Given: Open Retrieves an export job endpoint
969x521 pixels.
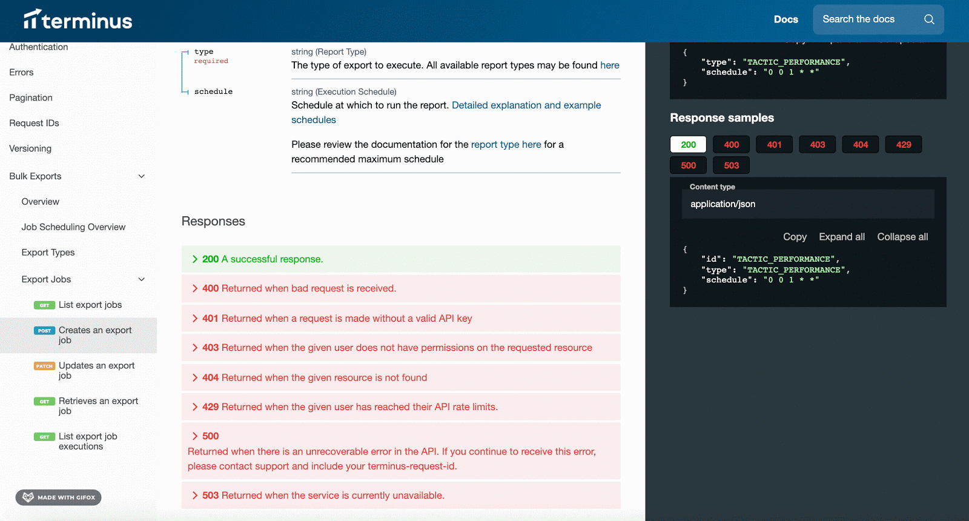Looking at the screenshot, I should [x=98, y=406].
